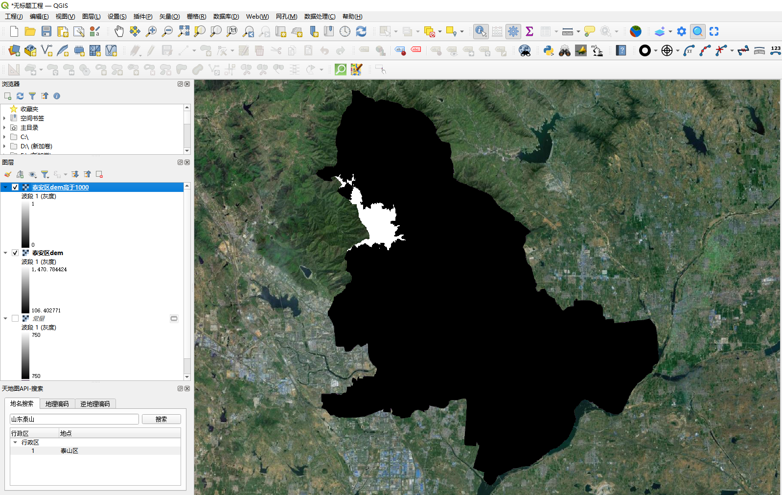Open the Tianditu globe plugin icon
The image size is (782, 495).
tap(636, 31)
